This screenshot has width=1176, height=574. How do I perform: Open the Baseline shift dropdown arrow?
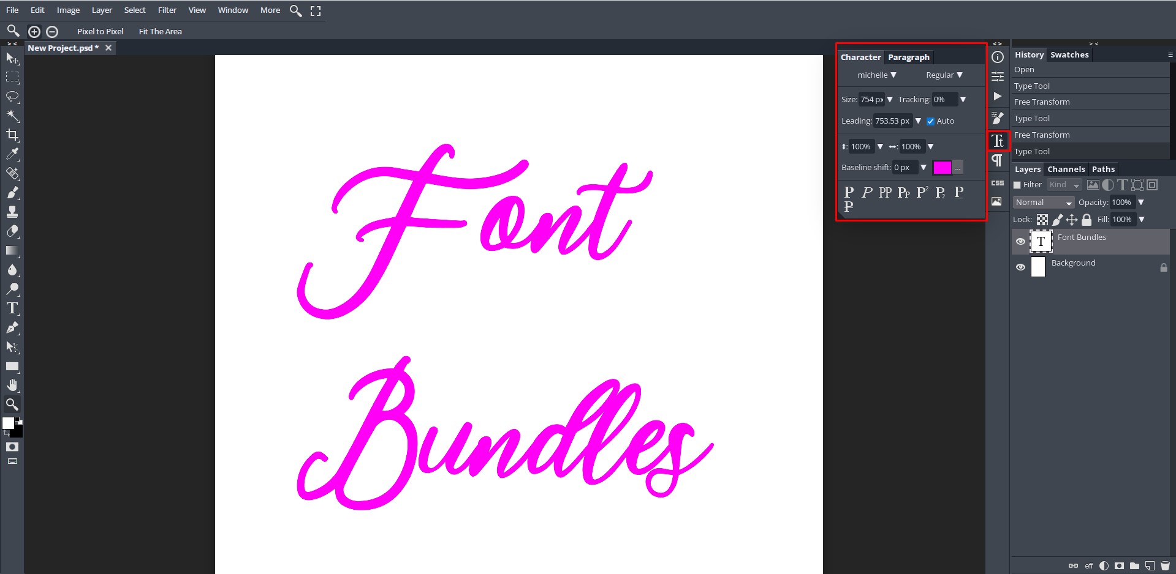tap(924, 167)
